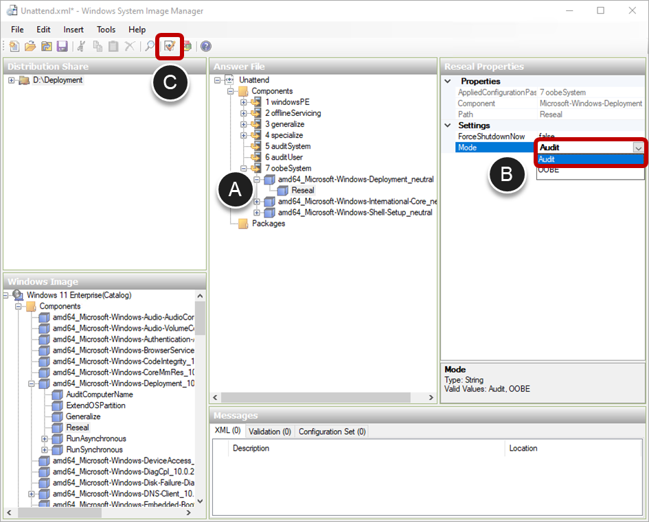The height and width of the screenshot is (522, 649).
Task: Click the Validate Answer File icon
Action: 169,47
